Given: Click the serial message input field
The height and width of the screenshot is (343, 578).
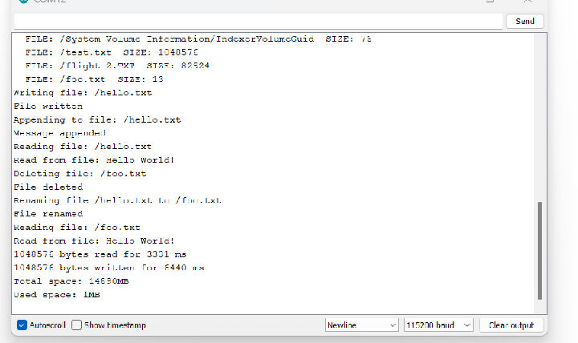Looking at the screenshot, I should click(x=257, y=21).
